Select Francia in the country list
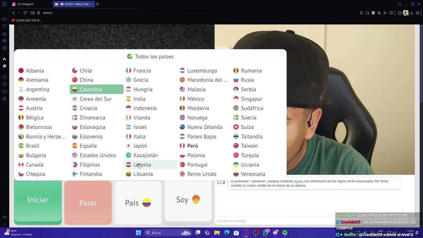This screenshot has height=238, width=423. coord(150,70)
